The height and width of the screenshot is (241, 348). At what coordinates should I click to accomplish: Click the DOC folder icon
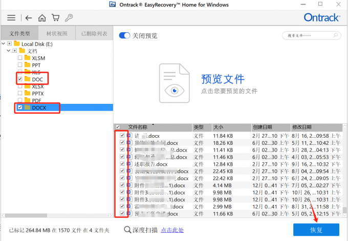27,79
